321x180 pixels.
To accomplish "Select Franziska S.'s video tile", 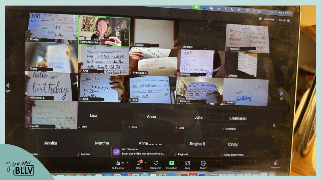I will click(153, 61).
